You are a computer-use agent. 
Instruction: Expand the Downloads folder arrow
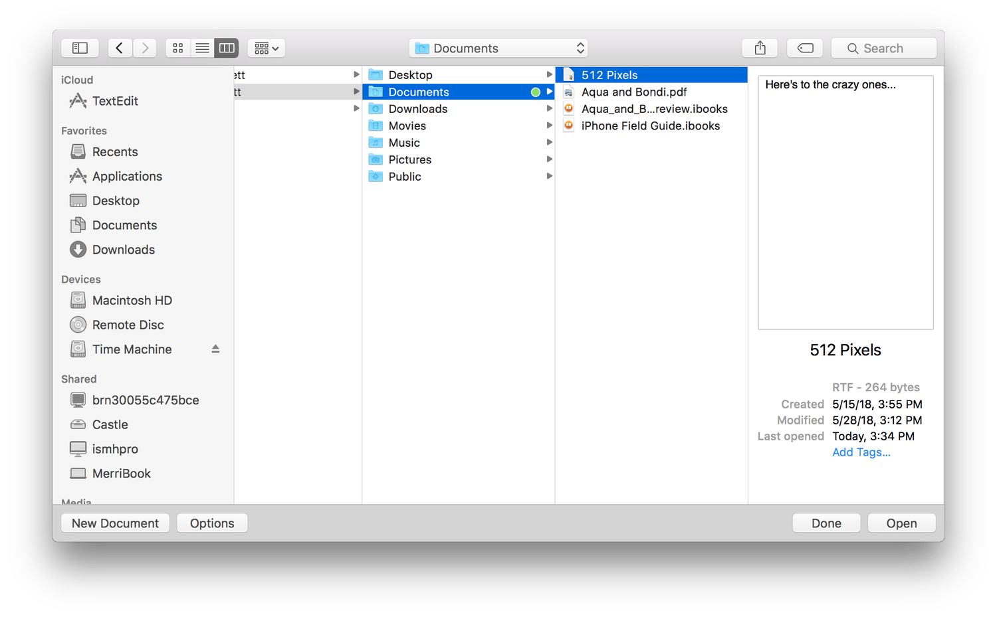click(549, 108)
